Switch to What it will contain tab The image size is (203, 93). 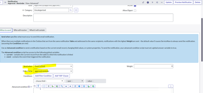tap(37, 30)
